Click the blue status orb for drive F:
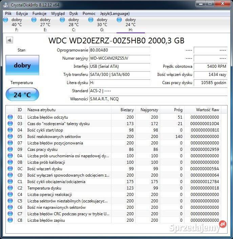 pyautogui.click(x=5, y=20)
